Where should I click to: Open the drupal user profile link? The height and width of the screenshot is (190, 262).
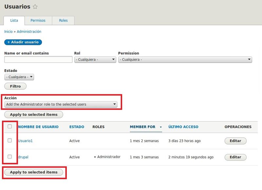point(23,157)
